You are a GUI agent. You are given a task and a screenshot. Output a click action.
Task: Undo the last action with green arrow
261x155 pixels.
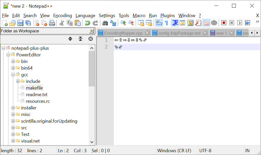87,23
